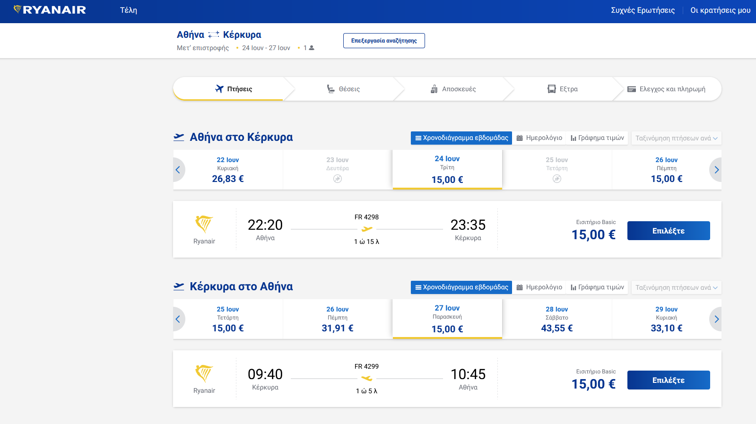Open the Τέλη menu item
This screenshot has height=424, width=756.
pyautogui.click(x=129, y=10)
